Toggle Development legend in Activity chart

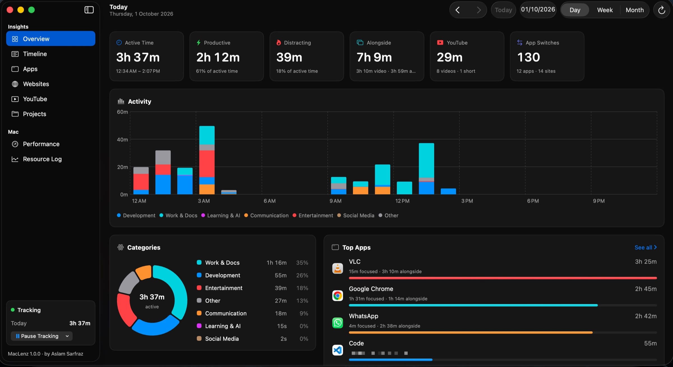point(136,215)
